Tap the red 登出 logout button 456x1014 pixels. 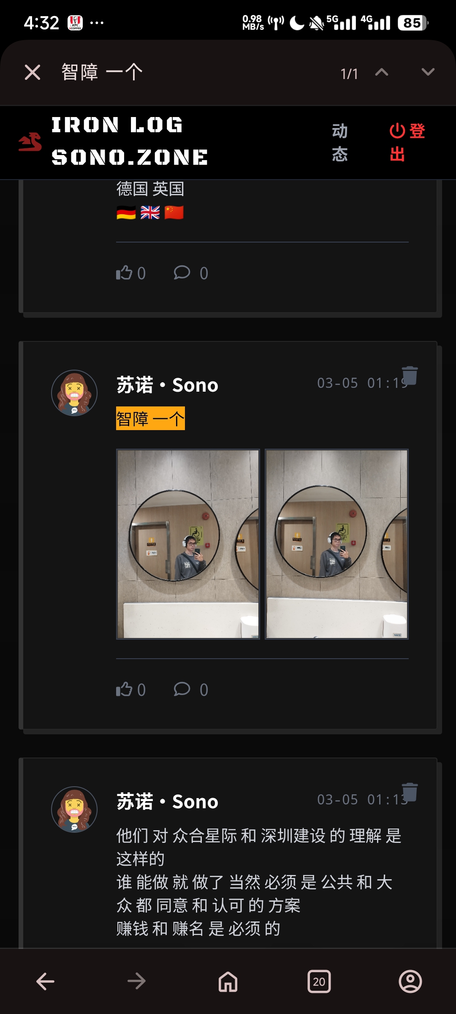[407, 142]
